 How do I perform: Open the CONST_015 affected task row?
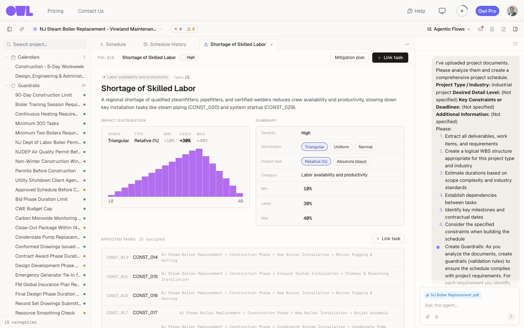[253, 277]
